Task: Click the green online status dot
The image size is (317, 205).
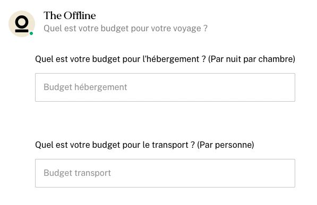Action: (31, 33)
